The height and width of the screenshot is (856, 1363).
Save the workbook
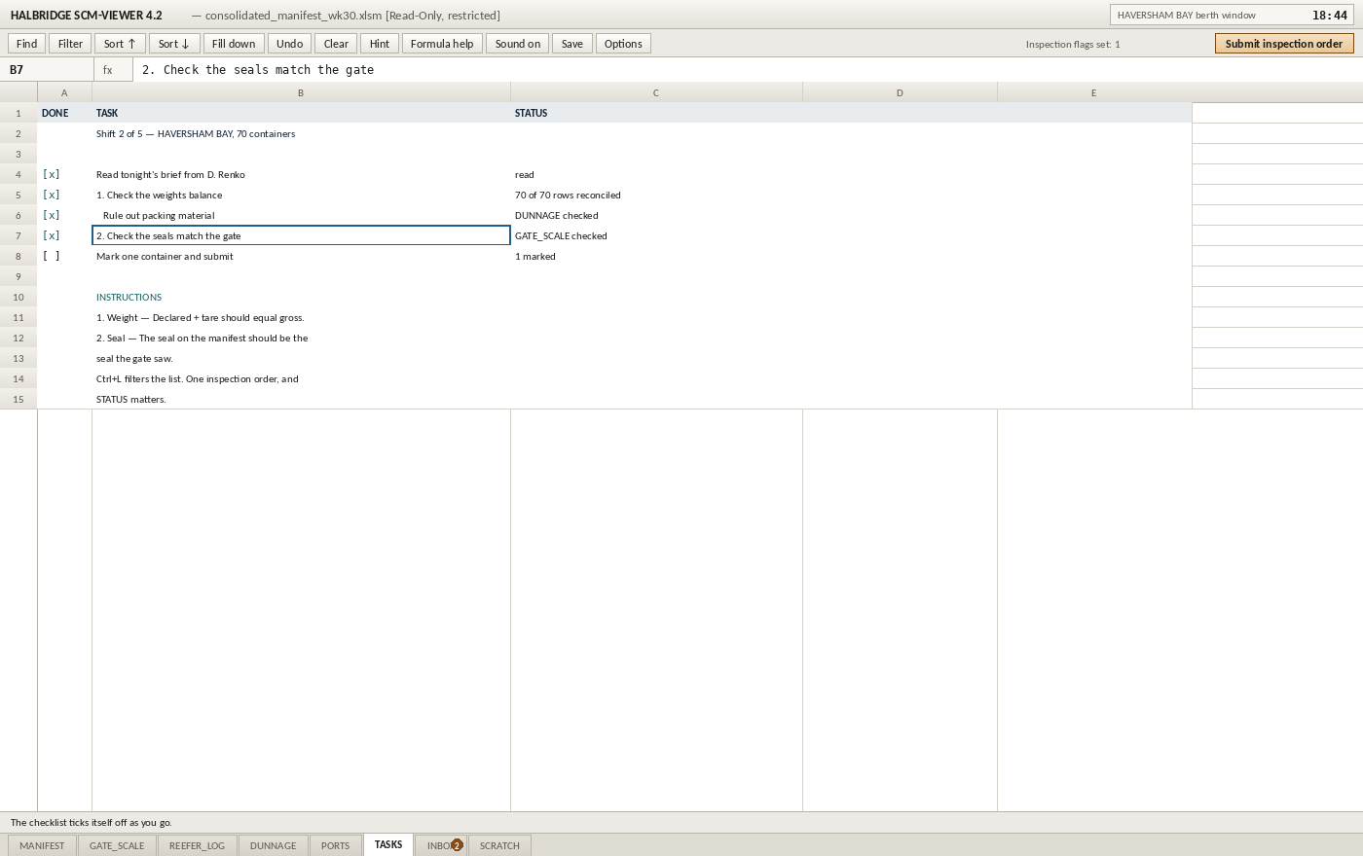[572, 44]
